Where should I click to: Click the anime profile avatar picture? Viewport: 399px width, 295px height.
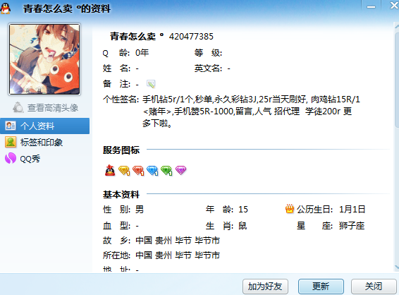(x=44, y=59)
